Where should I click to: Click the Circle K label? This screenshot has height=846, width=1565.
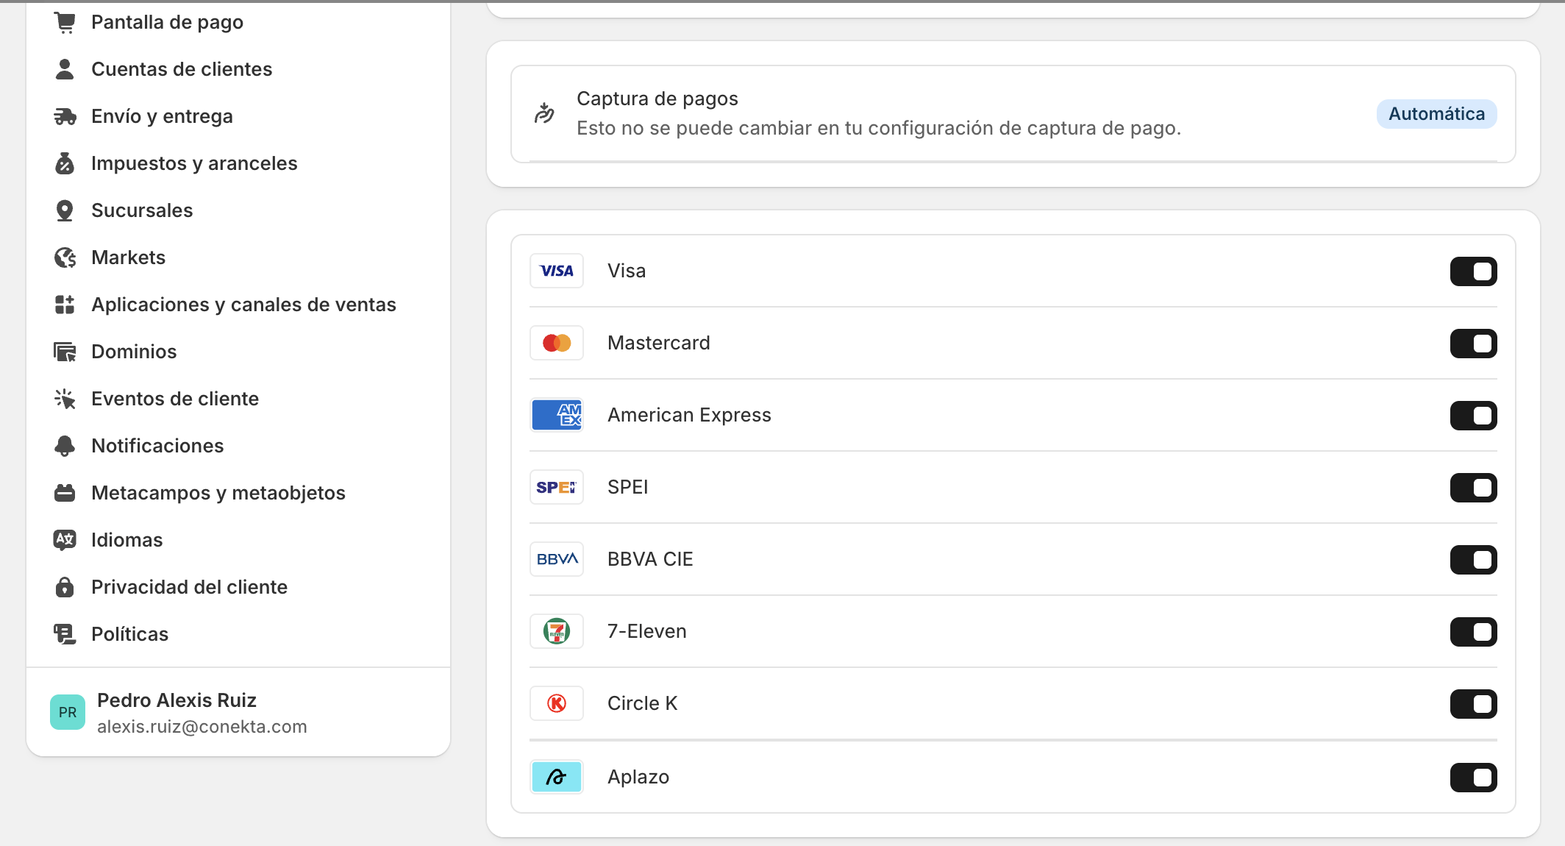(x=643, y=703)
